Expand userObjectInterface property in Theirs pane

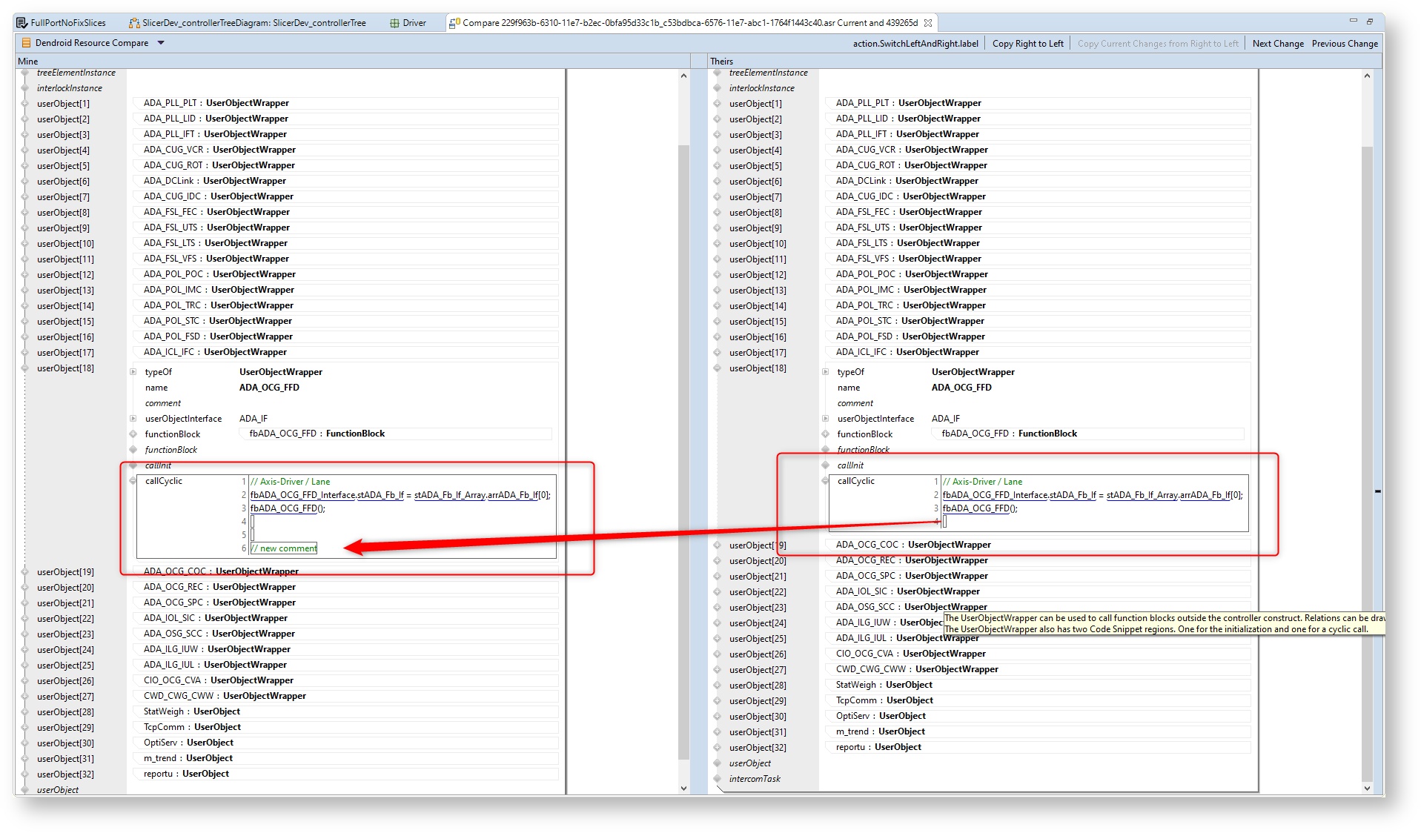point(825,419)
